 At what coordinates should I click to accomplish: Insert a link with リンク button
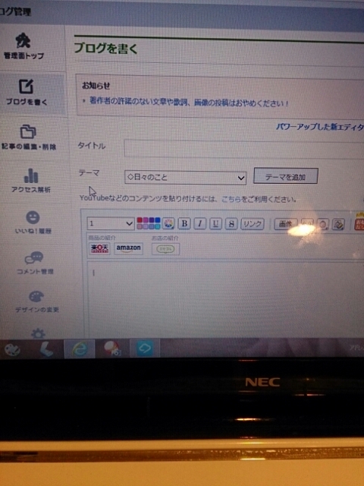click(253, 223)
